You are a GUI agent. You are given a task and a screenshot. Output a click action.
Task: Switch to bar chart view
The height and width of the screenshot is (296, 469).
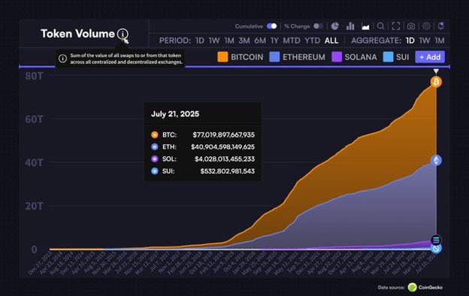(350, 26)
